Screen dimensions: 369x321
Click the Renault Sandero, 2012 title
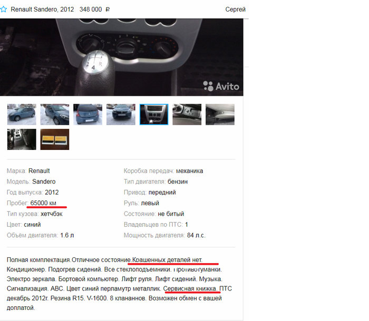coord(42,9)
